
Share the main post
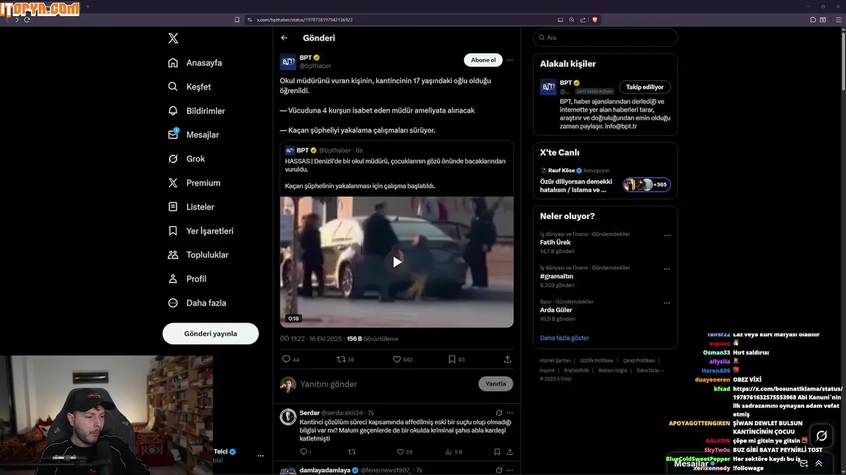click(x=508, y=360)
